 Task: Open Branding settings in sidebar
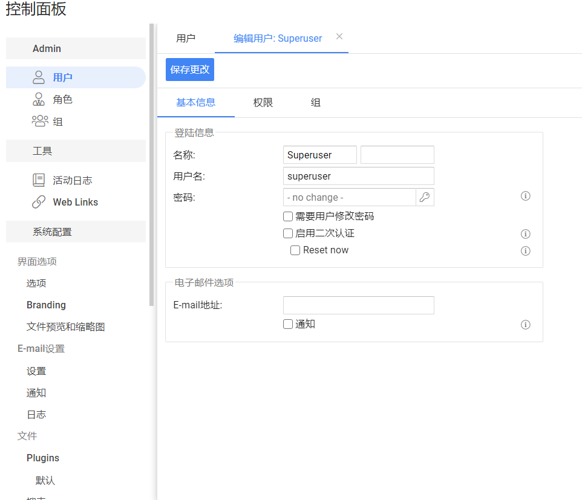coord(46,305)
